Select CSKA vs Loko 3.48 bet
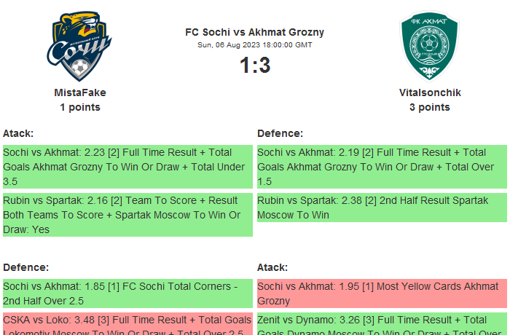The width and height of the screenshot is (510, 335). pyautogui.click(x=127, y=325)
